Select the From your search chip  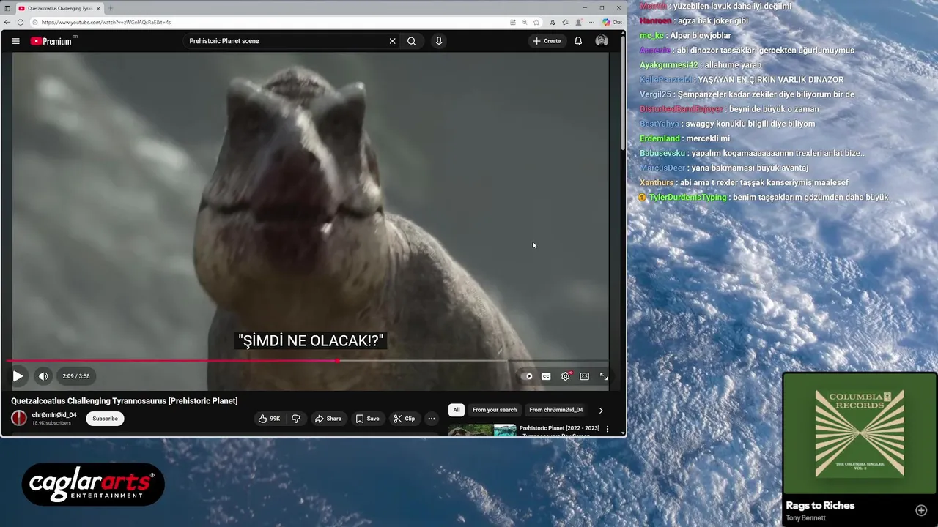[495, 410]
